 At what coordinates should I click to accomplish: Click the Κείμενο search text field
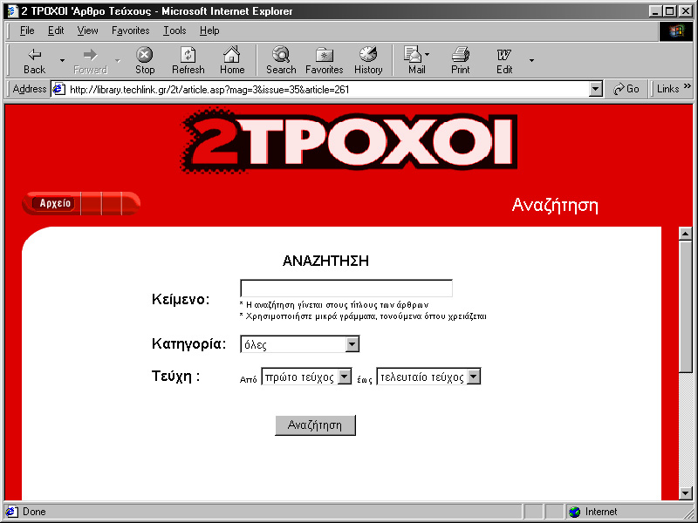coord(346,289)
